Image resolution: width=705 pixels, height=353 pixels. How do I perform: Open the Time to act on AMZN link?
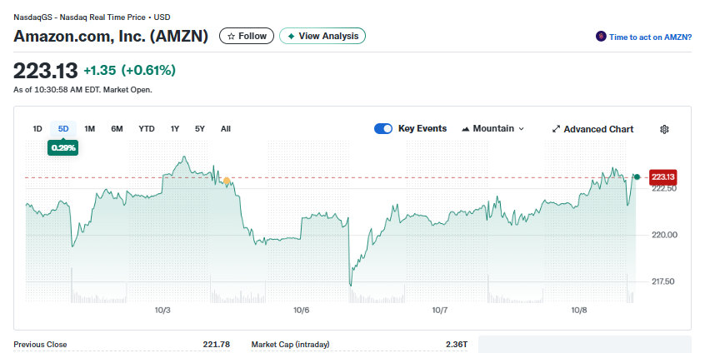coord(650,37)
